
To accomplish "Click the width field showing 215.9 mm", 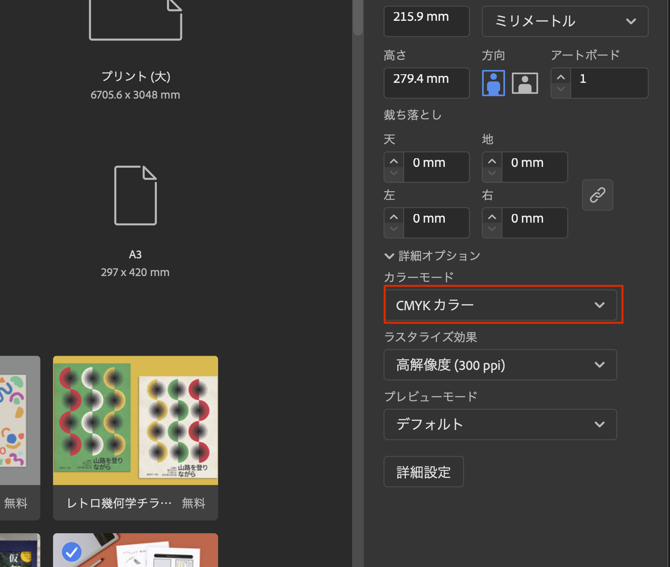I will click(426, 21).
